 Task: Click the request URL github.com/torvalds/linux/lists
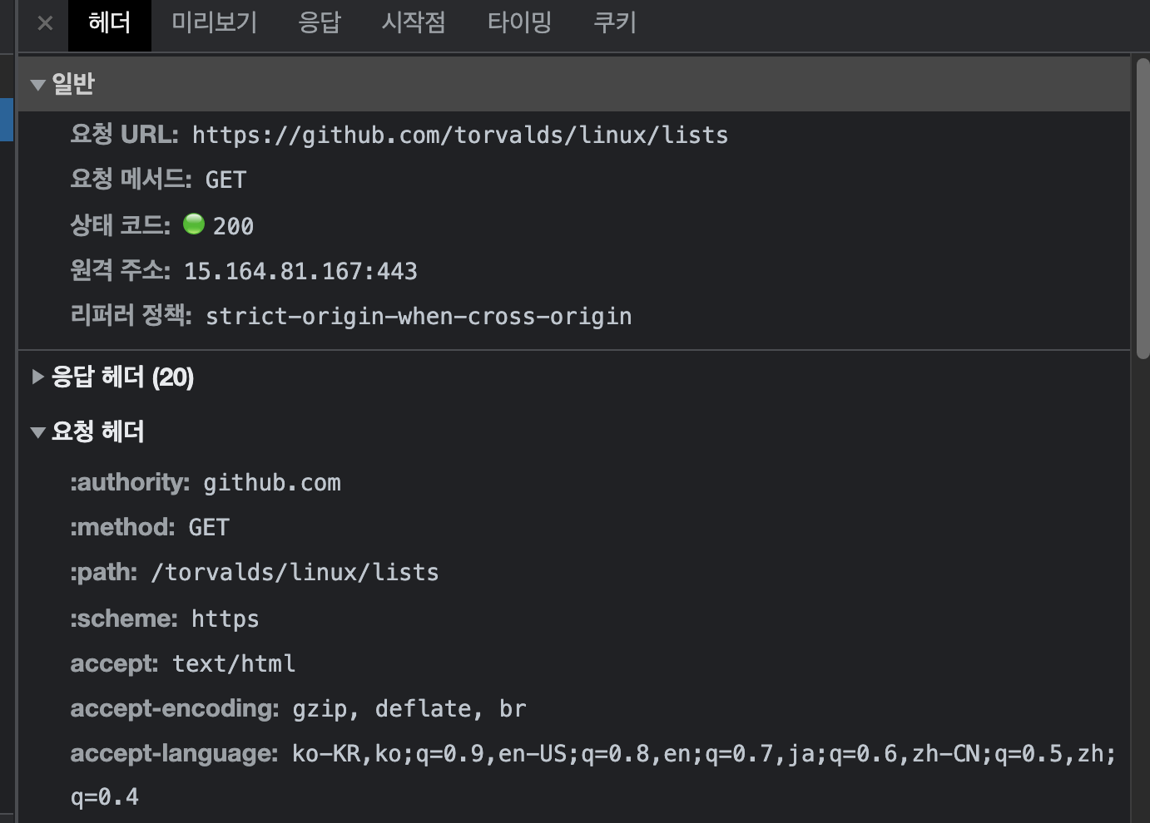460,135
